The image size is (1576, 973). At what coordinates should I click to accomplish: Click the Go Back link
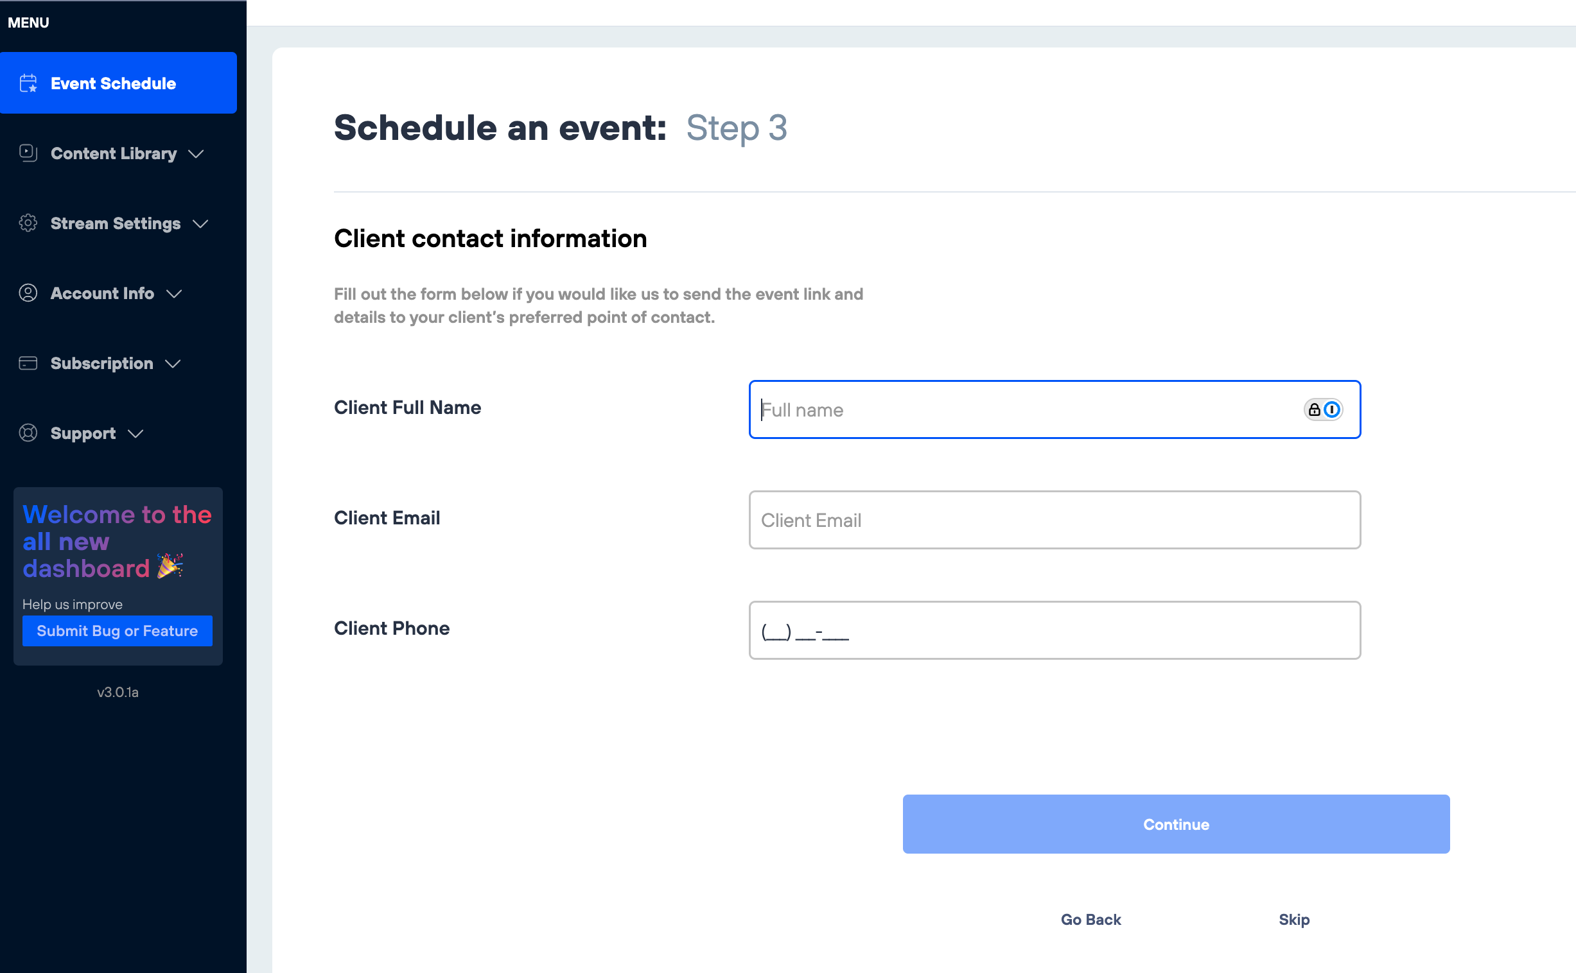pos(1090,920)
